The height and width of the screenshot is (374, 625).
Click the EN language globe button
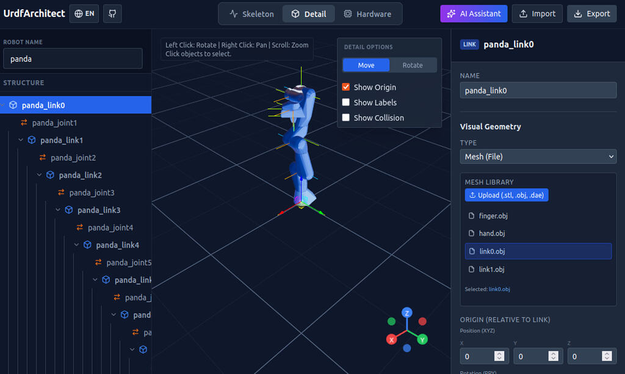[84, 13]
